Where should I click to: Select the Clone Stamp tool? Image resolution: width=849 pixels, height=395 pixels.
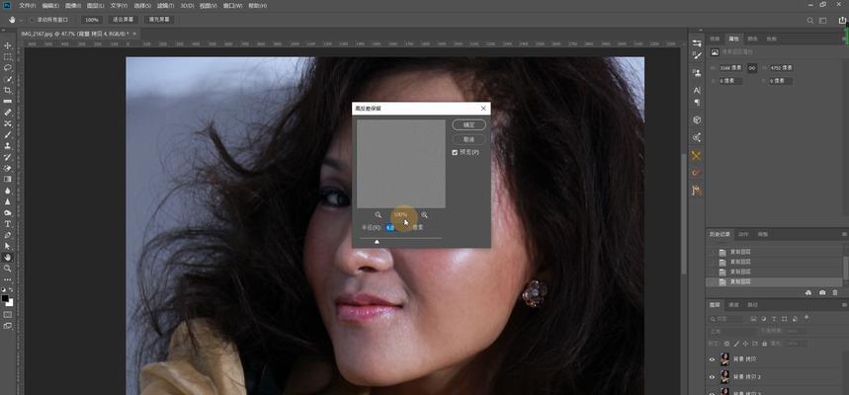point(8,145)
